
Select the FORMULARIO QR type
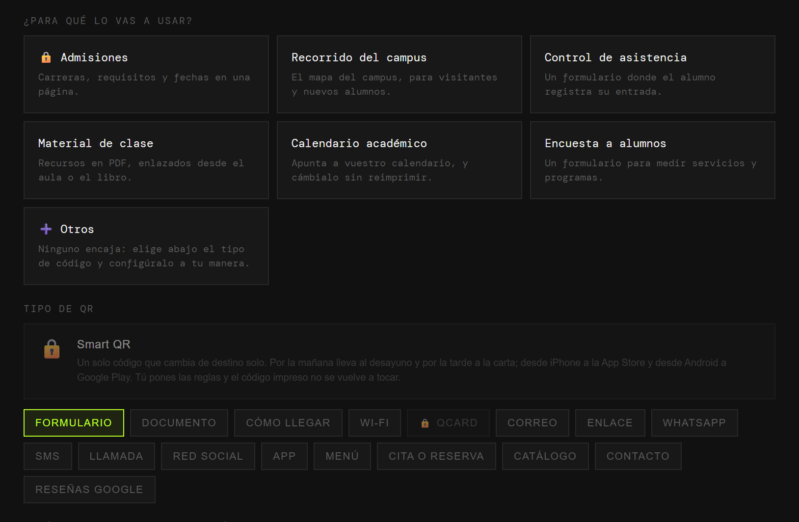point(74,423)
